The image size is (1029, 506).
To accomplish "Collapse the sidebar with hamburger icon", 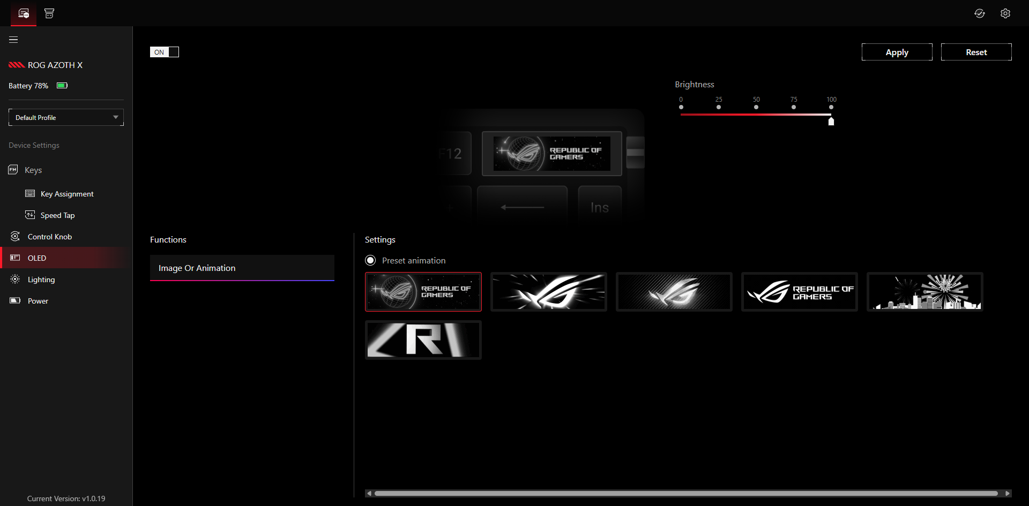I will pyautogui.click(x=13, y=40).
